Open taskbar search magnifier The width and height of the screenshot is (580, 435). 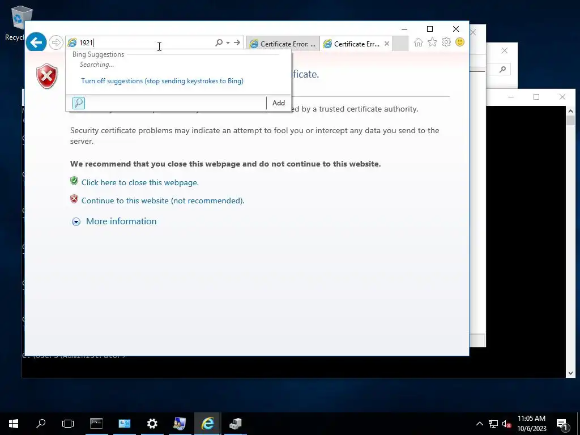click(x=41, y=424)
